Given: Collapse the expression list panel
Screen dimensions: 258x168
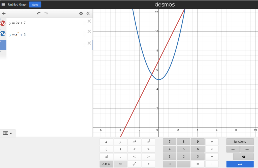Looking at the screenshot, I should 88,14.
